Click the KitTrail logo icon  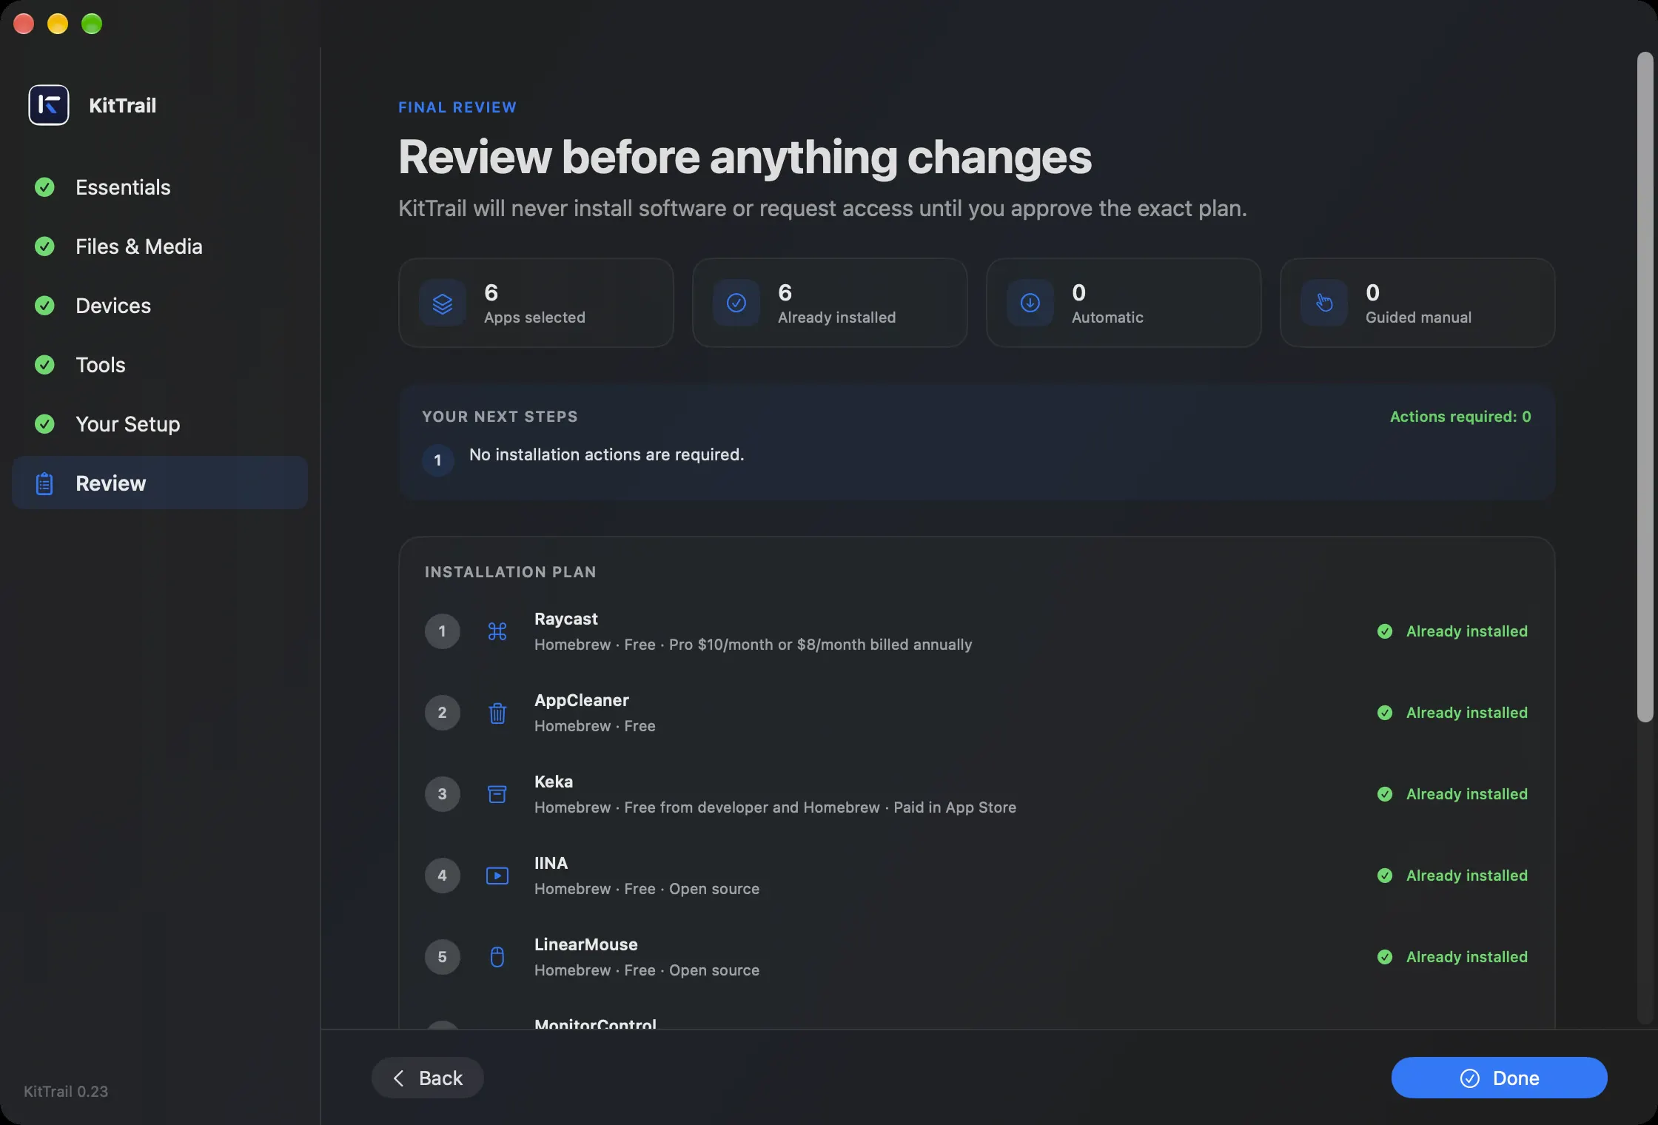[49, 105]
